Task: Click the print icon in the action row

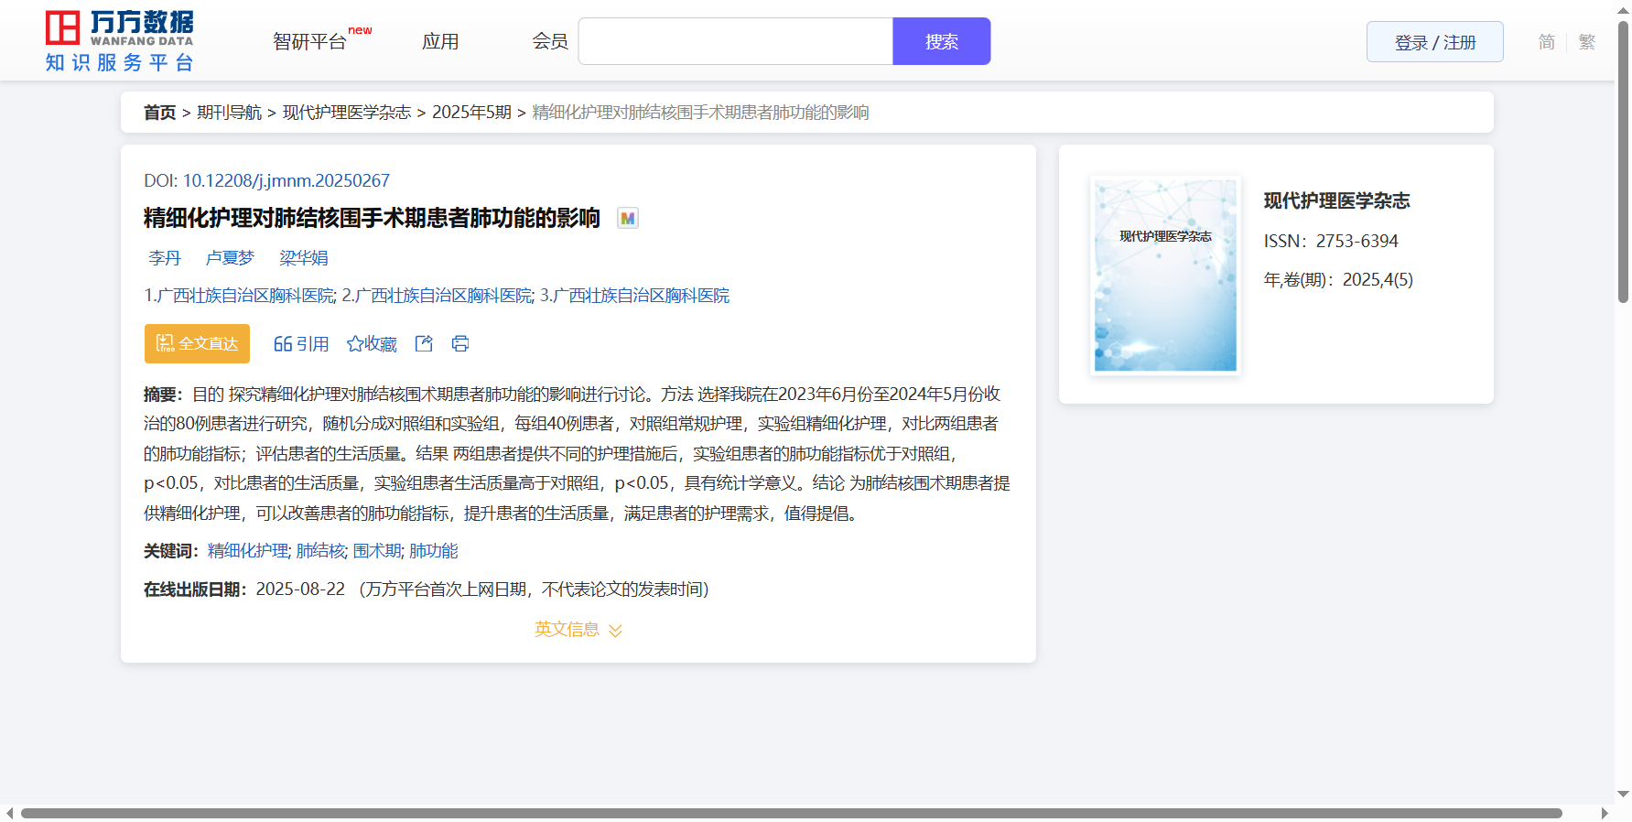Action: (x=460, y=343)
